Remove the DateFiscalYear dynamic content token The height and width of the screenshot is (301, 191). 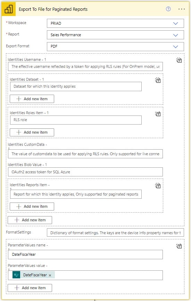point(50,275)
